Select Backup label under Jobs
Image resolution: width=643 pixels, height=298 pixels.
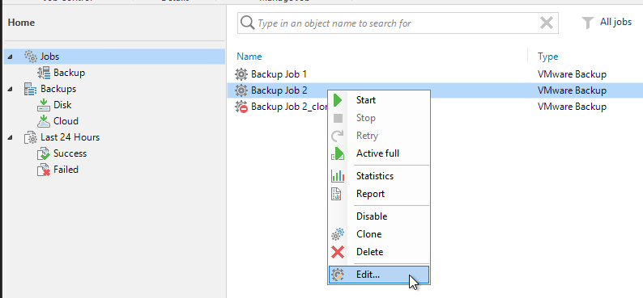point(70,73)
